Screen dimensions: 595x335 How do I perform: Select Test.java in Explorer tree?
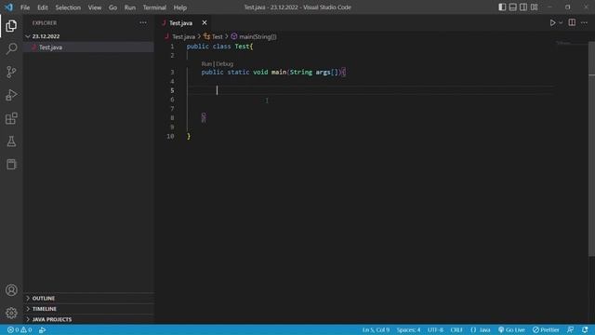(x=88, y=47)
